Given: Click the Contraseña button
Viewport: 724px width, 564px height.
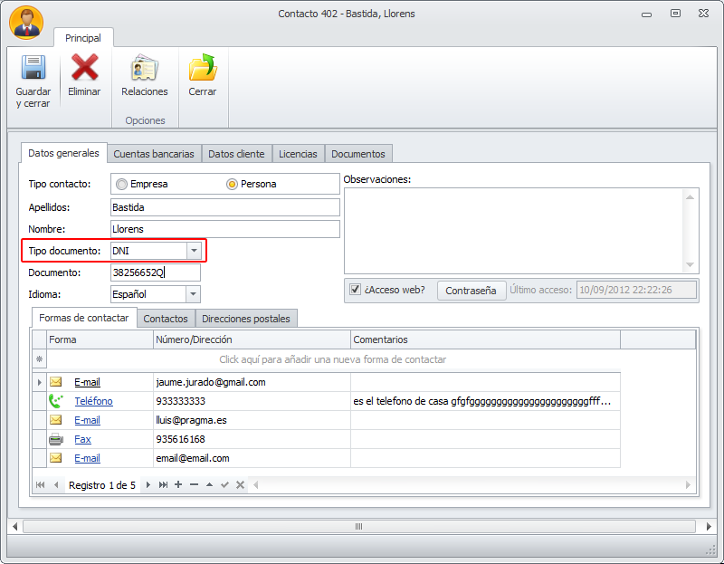Looking at the screenshot, I should [x=471, y=291].
